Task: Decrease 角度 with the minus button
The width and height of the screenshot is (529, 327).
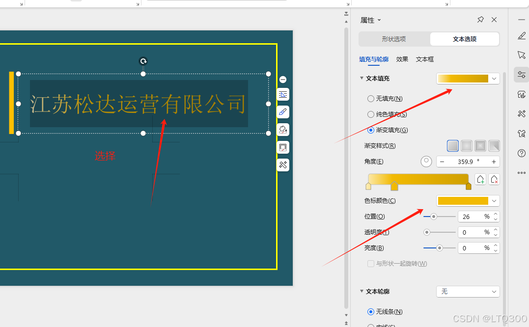Action: pos(442,162)
